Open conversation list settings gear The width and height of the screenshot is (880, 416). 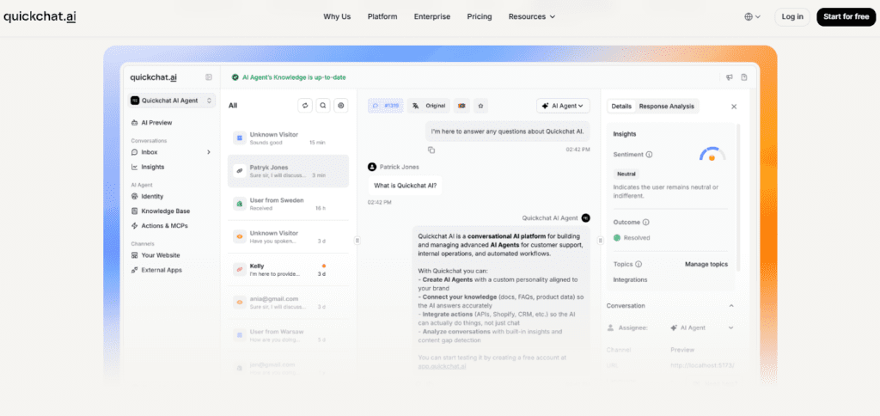341,106
